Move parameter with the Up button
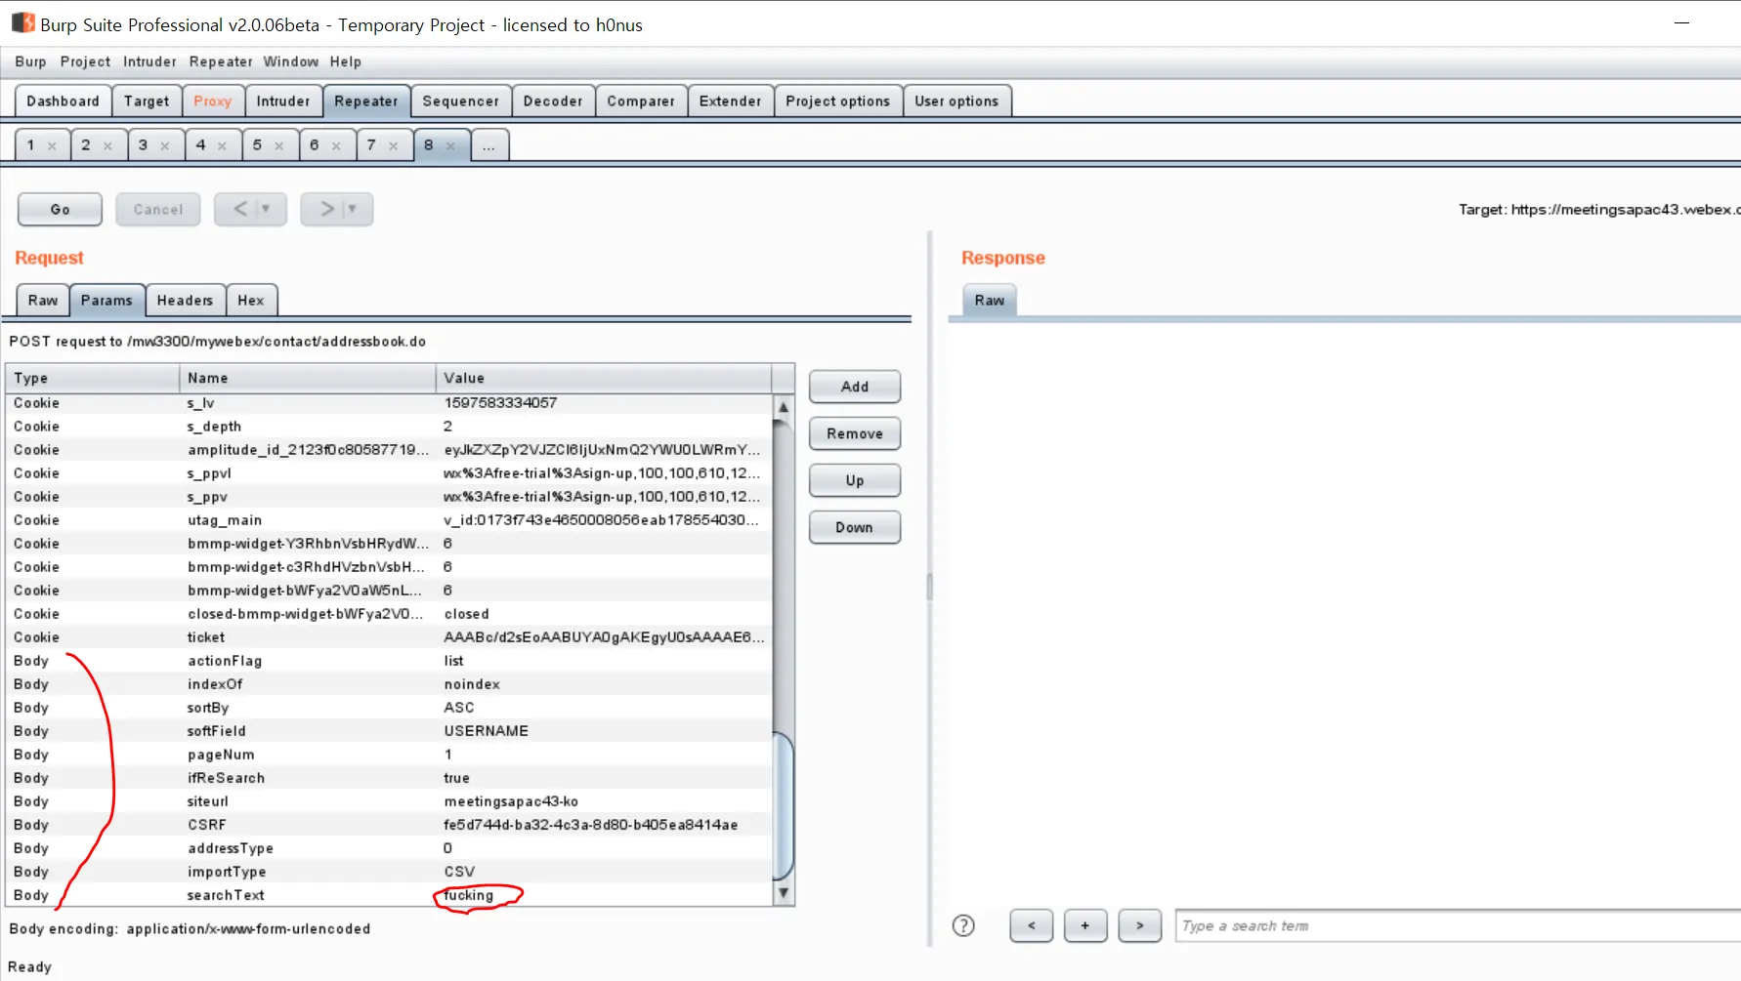 pyautogui.click(x=855, y=480)
